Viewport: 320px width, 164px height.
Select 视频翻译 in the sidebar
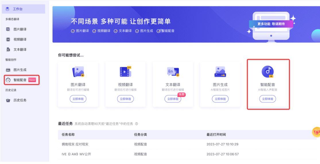pyautogui.click(x=20, y=39)
